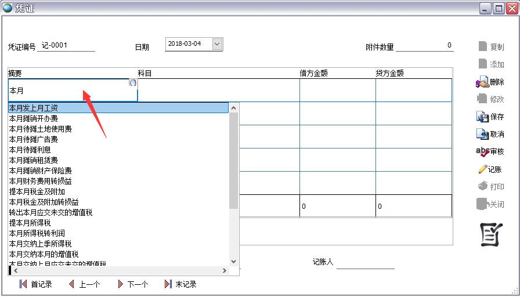Click the 审核 (audit) icon button
Viewport: 520px width, 297px height.
coord(490,152)
